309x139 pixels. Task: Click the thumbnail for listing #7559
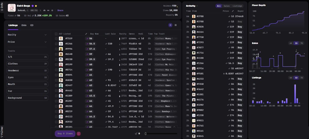pos(61,39)
